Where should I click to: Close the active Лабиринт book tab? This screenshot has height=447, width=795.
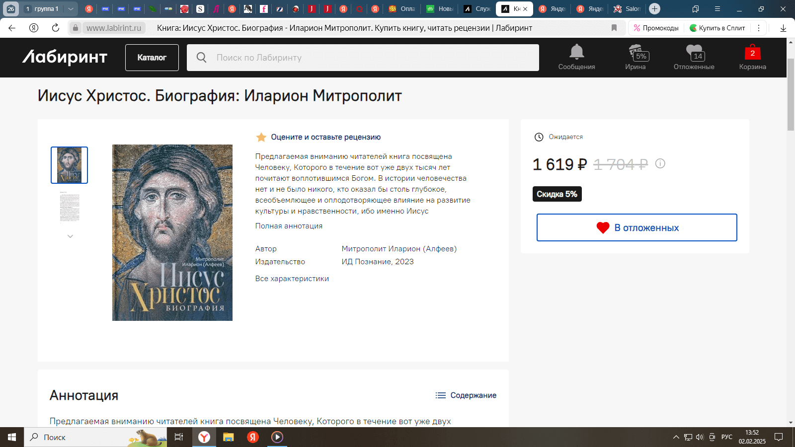pyautogui.click(x=525, y=9)
